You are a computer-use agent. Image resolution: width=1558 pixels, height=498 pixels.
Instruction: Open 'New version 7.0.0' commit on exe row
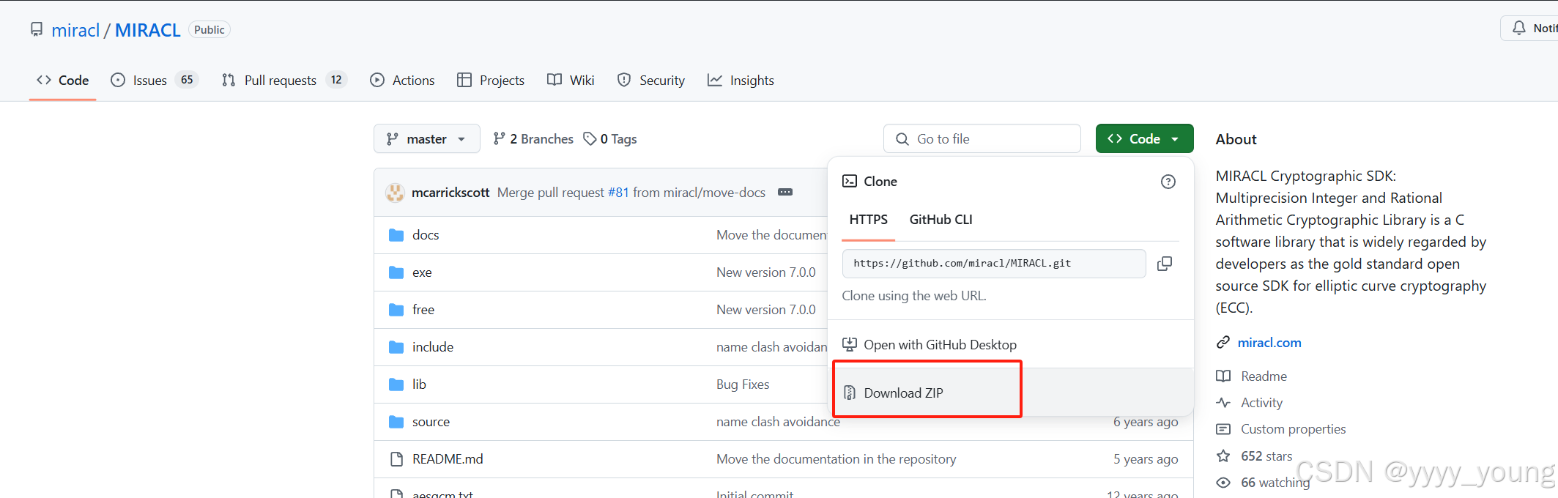coord(765,272)
